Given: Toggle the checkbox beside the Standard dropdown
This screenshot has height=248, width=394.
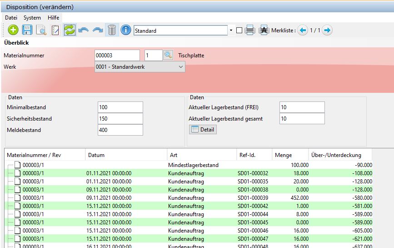Looking at the screenshot, I should 239,31.
